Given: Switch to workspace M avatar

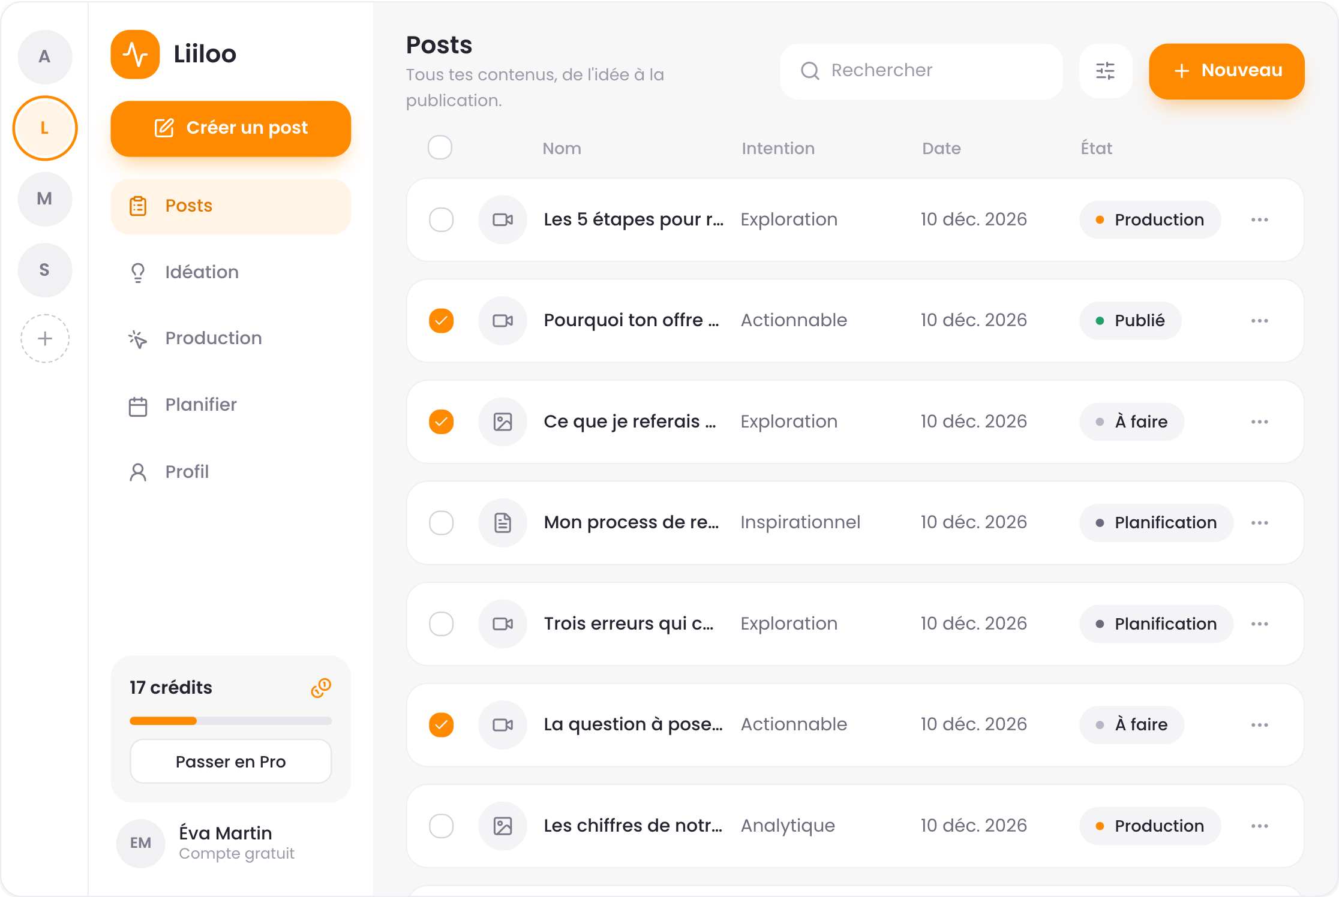Looking at the screenshot, I should tap(45, 199).
